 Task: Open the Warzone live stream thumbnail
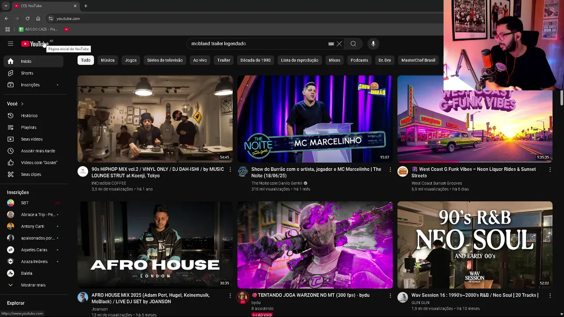[x=315, y=245]
